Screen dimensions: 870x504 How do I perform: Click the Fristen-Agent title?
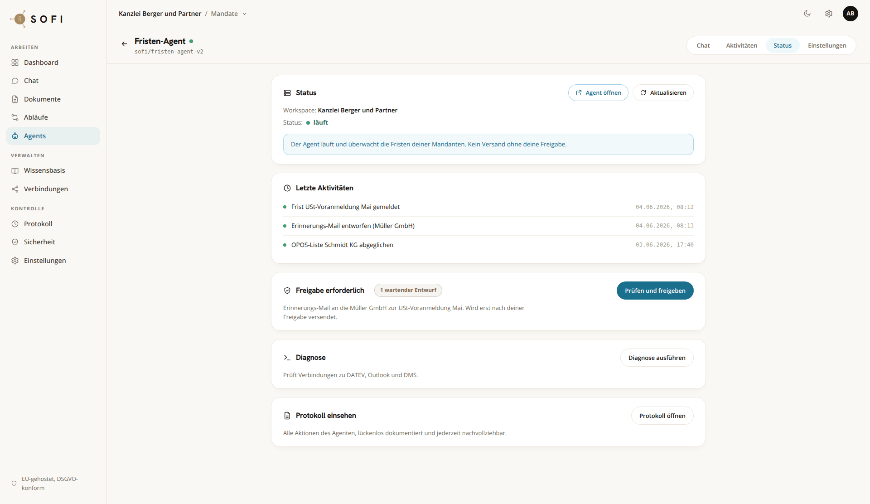coord(160,41)
